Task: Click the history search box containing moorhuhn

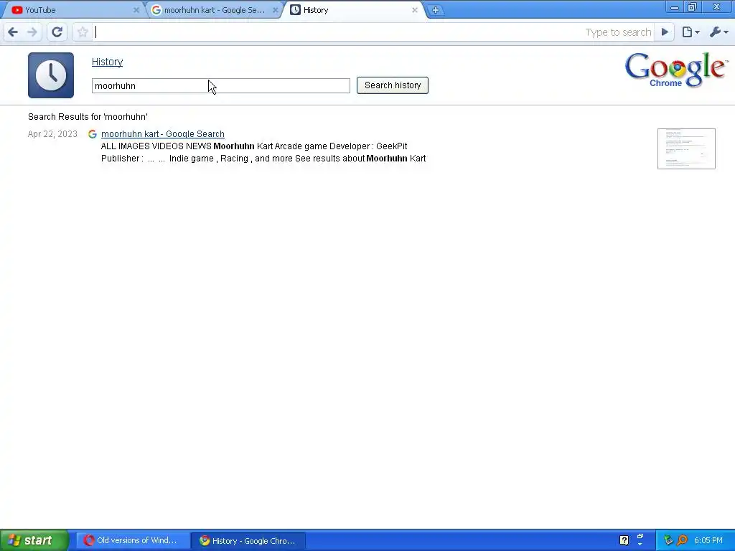Action: (x=221, y=86)
